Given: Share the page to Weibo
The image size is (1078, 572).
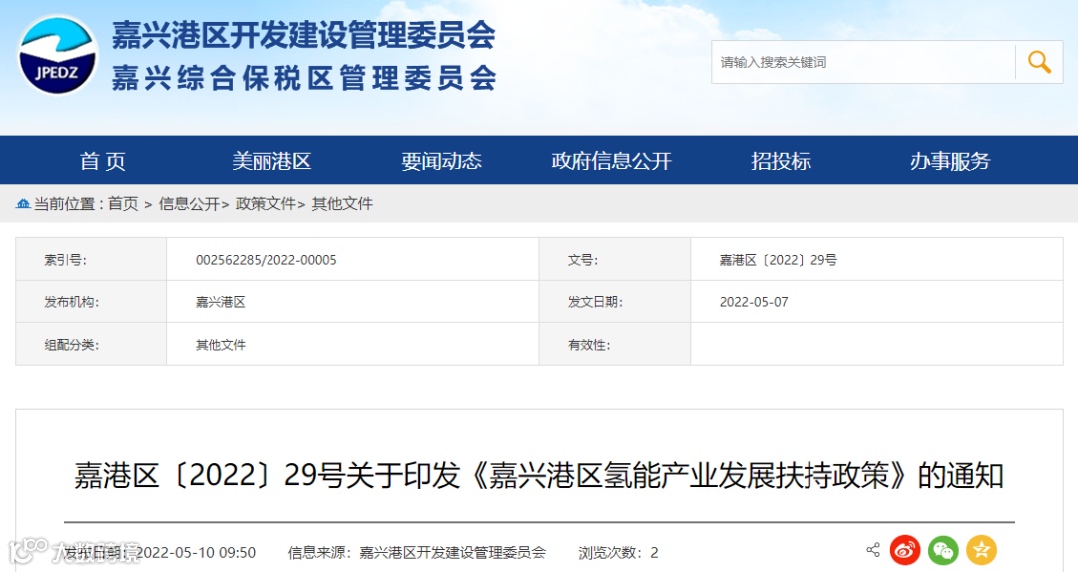Looking at the screenshot, I should 905,550.
